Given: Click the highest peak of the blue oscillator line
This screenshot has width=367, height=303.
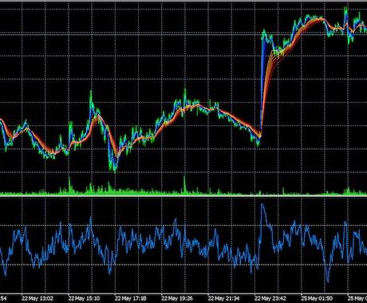Looking at the screenshot, I should point(262,204).
